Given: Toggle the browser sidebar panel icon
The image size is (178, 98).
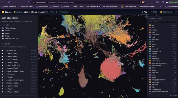Looking at the screenshot, I should click(x=163, y=2).
